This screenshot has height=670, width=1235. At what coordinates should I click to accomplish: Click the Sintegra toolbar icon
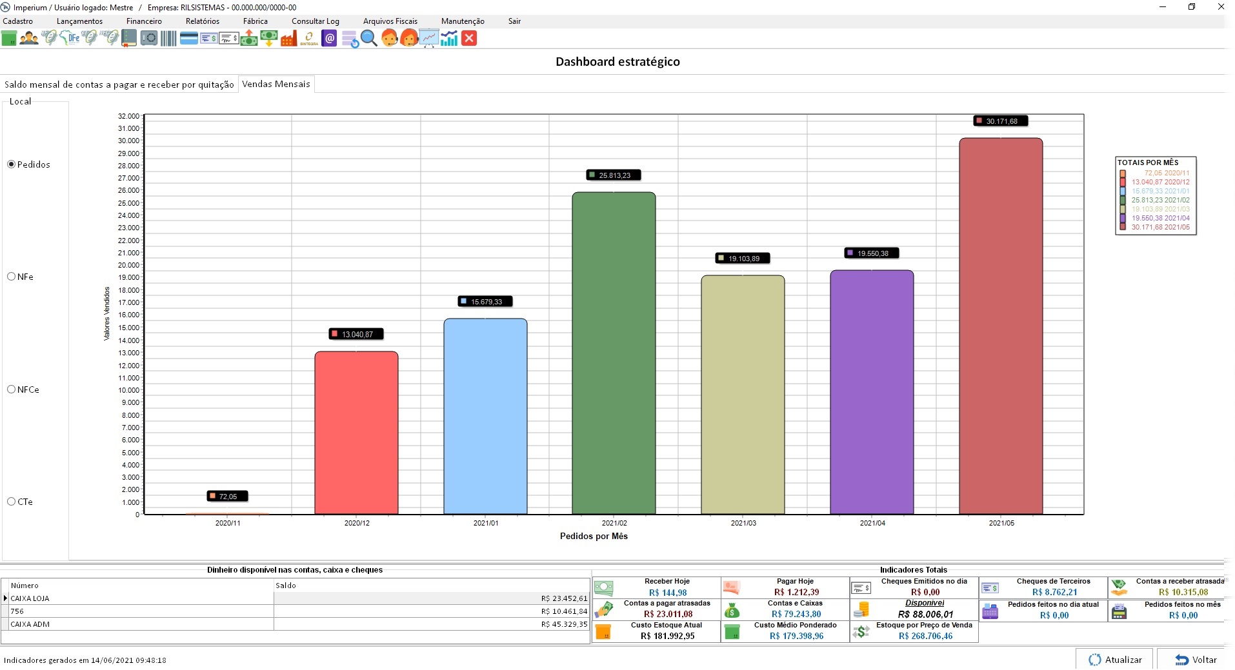coord(309,39)
